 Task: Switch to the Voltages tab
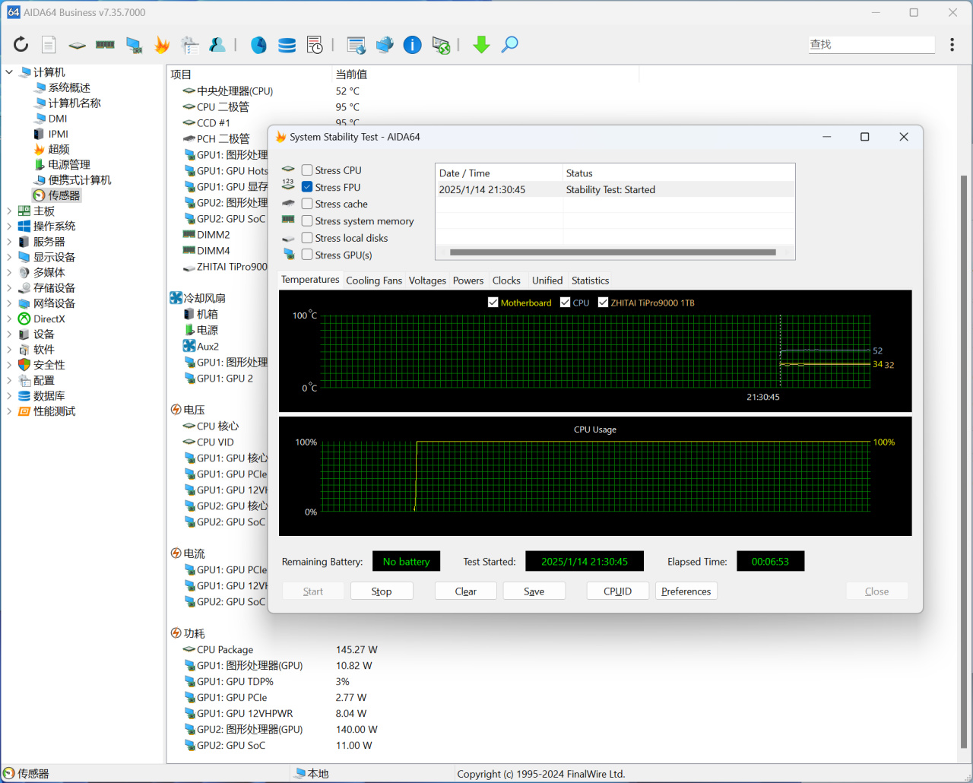click(x=427, y=281)
